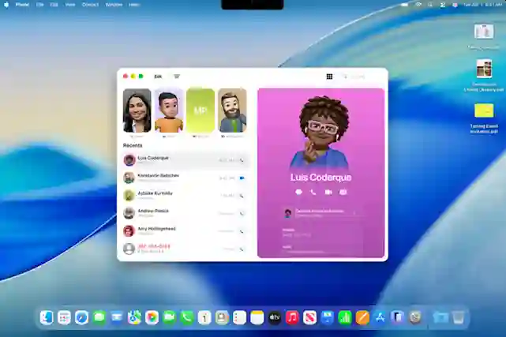Launch Messages from the Dock
Viewport: 506px width, 337px height.
(x=99, y=317)
